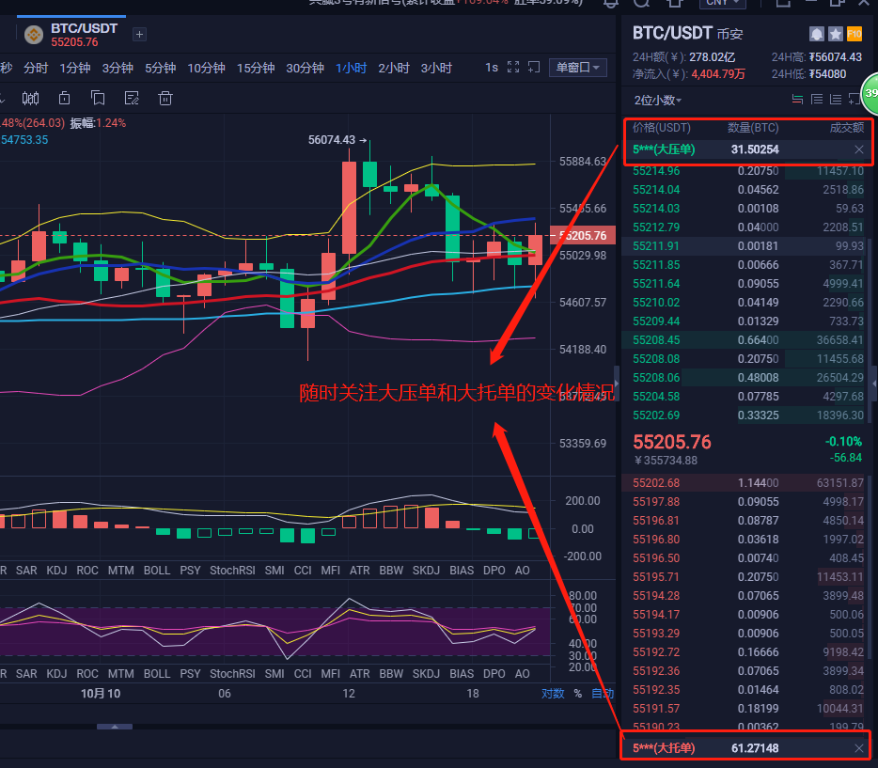Sort by 价格(USDT) column header
The image size is (878, 768).
(661, 128)
